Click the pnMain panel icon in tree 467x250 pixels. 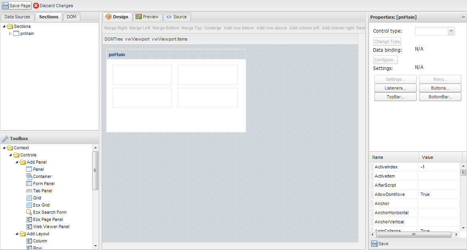pyautogui.click(x=16, y=33)
